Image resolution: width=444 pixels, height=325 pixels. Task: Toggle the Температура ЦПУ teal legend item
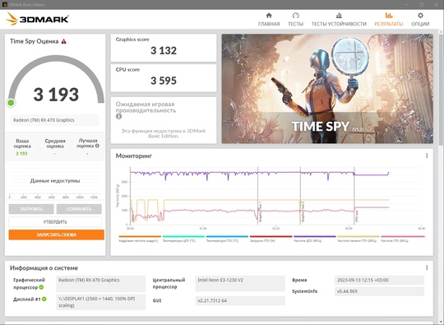coord(183,239)
